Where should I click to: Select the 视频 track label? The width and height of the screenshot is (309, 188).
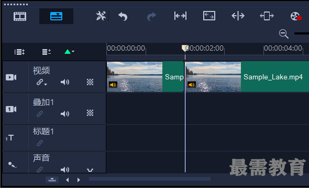tap(41, 70)
